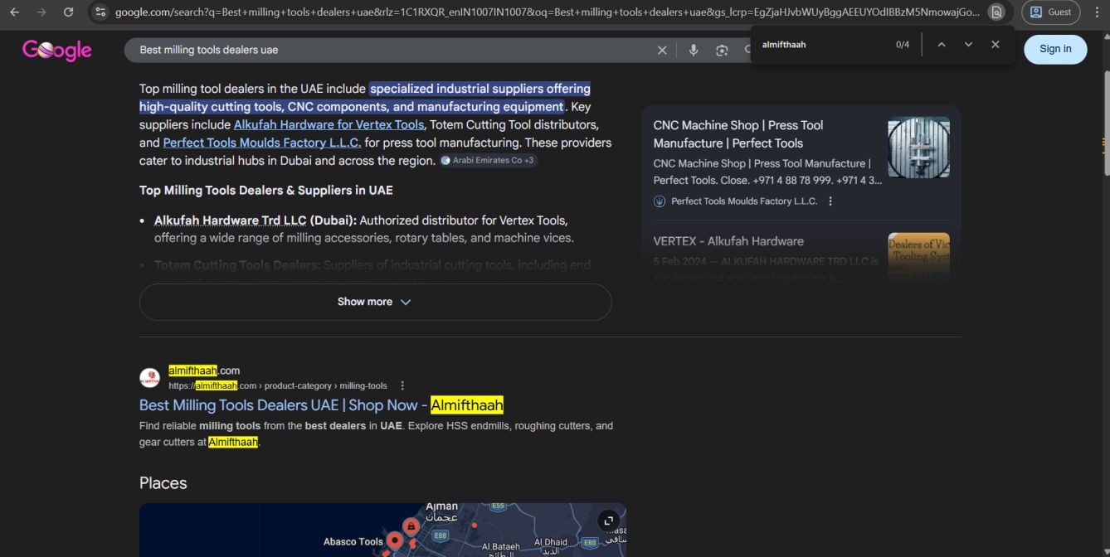Open options for Perfect Tools Moulds Factory source

tap(830, 201)
